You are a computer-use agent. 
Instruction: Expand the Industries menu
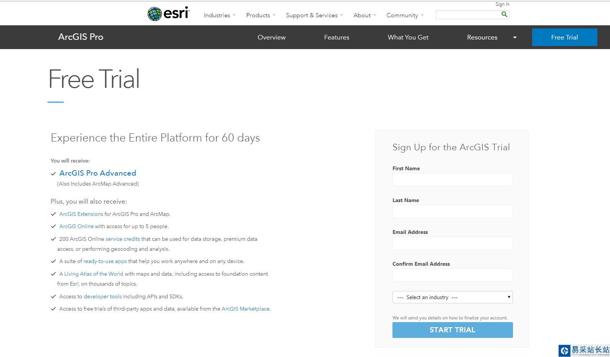[220, 15]
